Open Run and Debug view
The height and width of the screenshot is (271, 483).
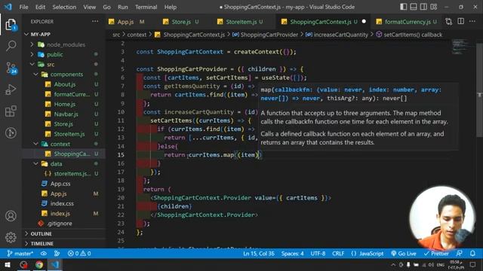tap(11, 90)
